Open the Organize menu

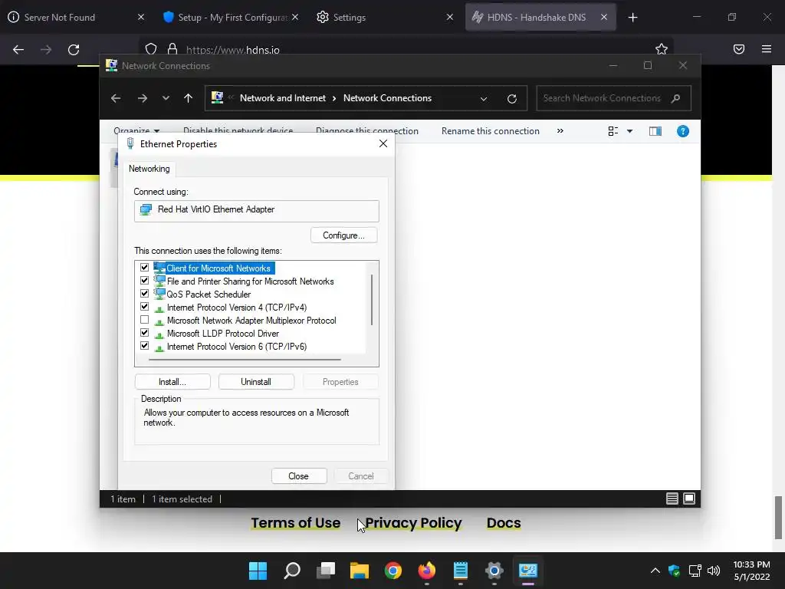tap(136, 131)
